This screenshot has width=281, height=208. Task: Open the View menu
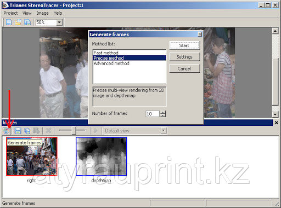point(27,13)
